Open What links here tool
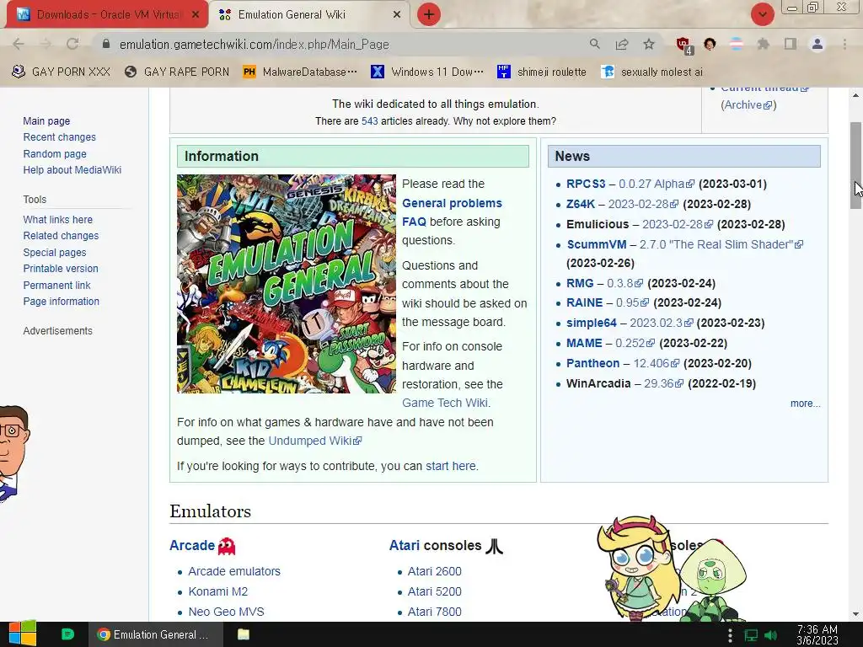The height and width of the screenshot is (647, 863). point(58,220)
